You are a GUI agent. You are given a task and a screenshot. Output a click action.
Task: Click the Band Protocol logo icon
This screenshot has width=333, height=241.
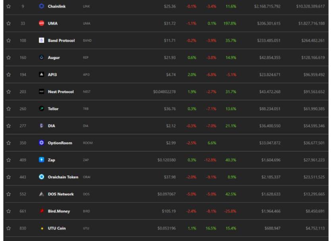(x=42, y=40)
